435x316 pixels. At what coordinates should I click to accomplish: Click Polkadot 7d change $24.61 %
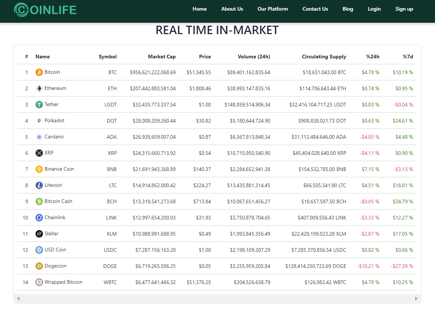tap(403, 121)
